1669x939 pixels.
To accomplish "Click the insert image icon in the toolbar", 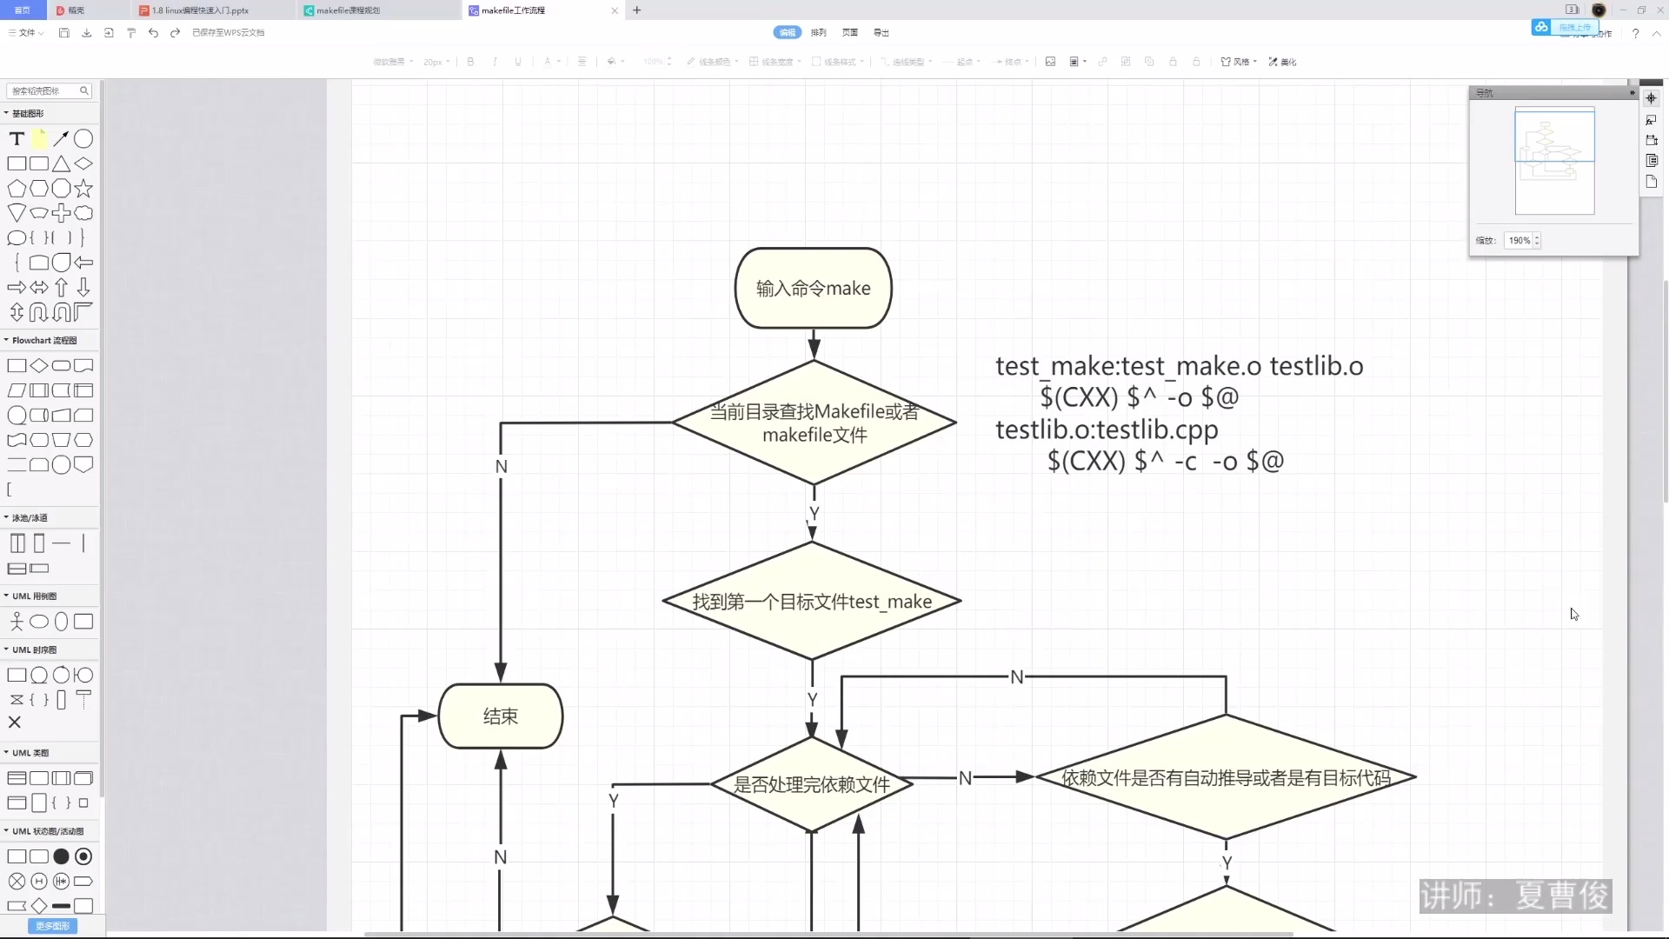I will tap(1050, 62).
